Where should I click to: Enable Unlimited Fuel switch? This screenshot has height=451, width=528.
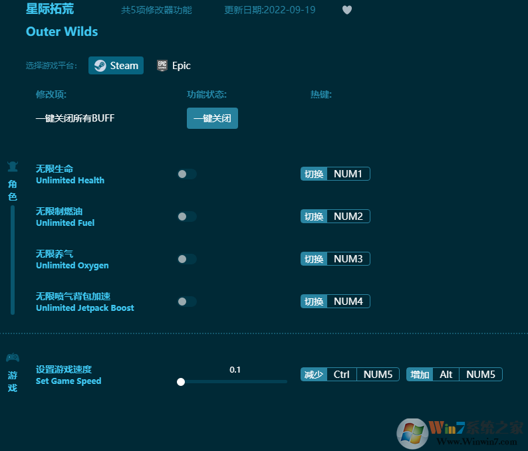click(188, 217)
